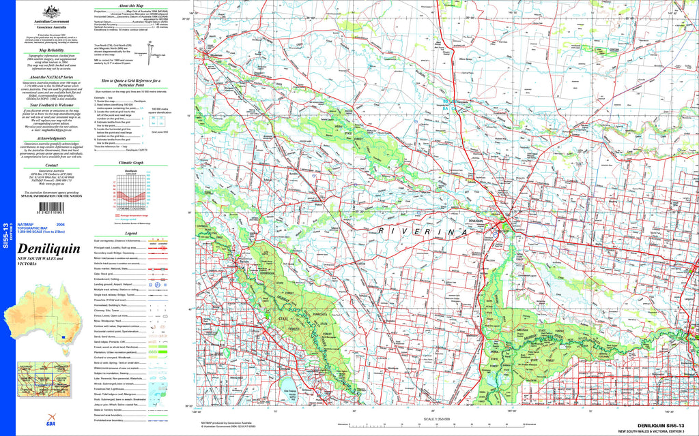The image size is (699, 436).
Task: Toggle the Plantation legend color patch
Action: tap(155, 352)
